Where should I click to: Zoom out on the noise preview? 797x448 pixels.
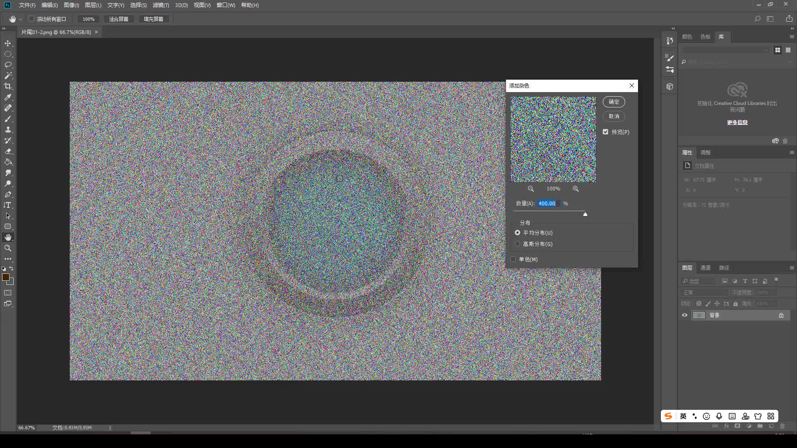(x=531, y=189)
